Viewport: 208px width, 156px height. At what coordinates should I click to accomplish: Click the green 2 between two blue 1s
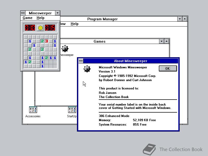47,58
